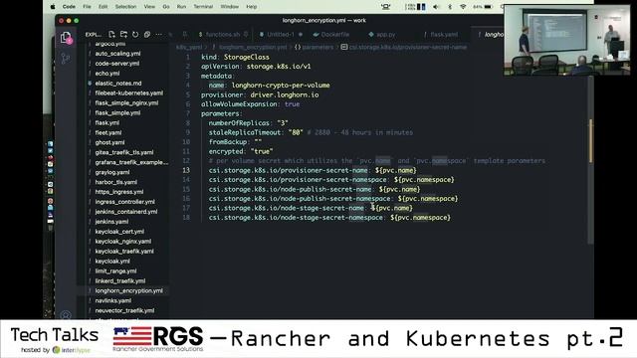Click 'driver.longhorn.io' provisioner value
Viewport: 637px width, 358px height.
(x=285, y=94)
